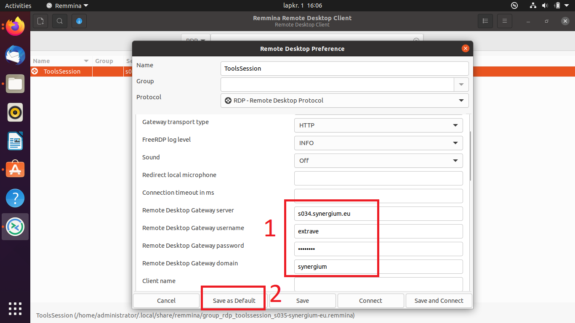Open network status tray icon
Screen dimensions: 575x323
[533, 5]
